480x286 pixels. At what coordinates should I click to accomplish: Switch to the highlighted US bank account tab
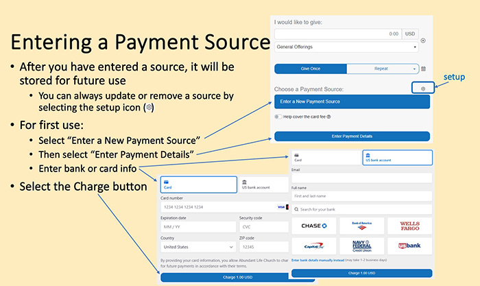coord(397,158)
